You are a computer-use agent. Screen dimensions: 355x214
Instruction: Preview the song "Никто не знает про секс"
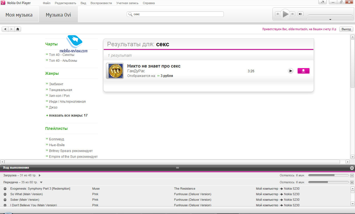tap(290, 71)
